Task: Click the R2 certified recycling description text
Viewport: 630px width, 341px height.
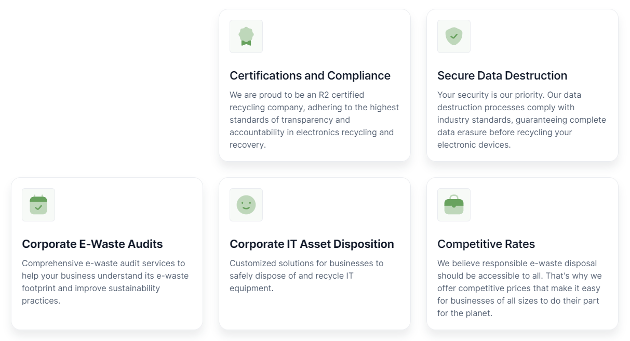Action: coord(314,120)
